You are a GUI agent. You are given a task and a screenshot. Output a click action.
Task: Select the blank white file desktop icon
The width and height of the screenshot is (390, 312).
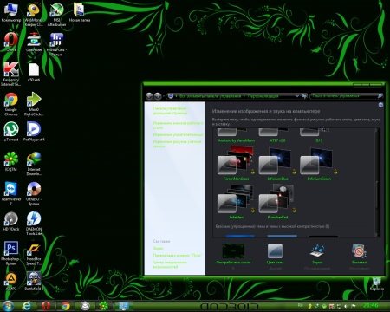34,72
